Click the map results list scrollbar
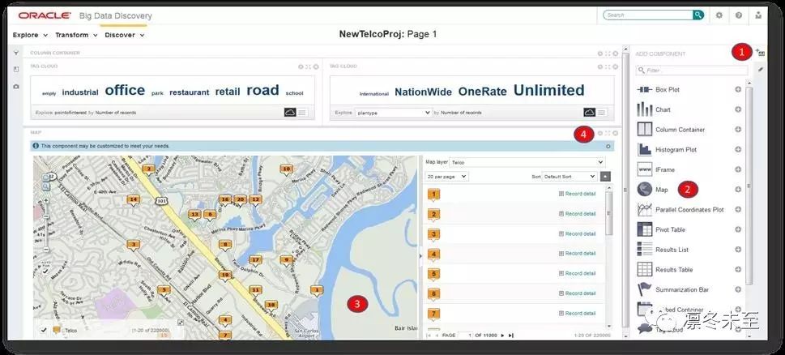The image size is (785, 355). click(x=608, y=213)
